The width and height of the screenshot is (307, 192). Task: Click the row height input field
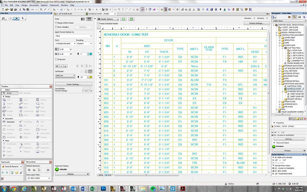tap(64, 49)
